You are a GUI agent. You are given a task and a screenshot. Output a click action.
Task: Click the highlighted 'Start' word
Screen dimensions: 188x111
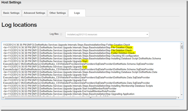point(85,61)
